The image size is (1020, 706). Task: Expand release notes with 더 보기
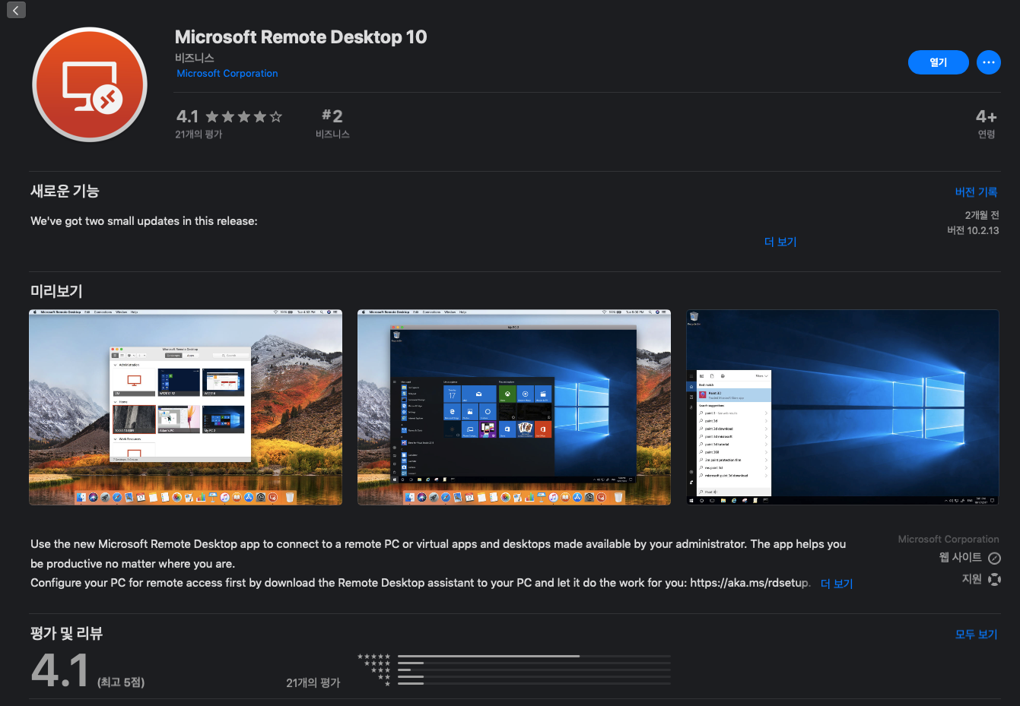(x=780, y=242)
